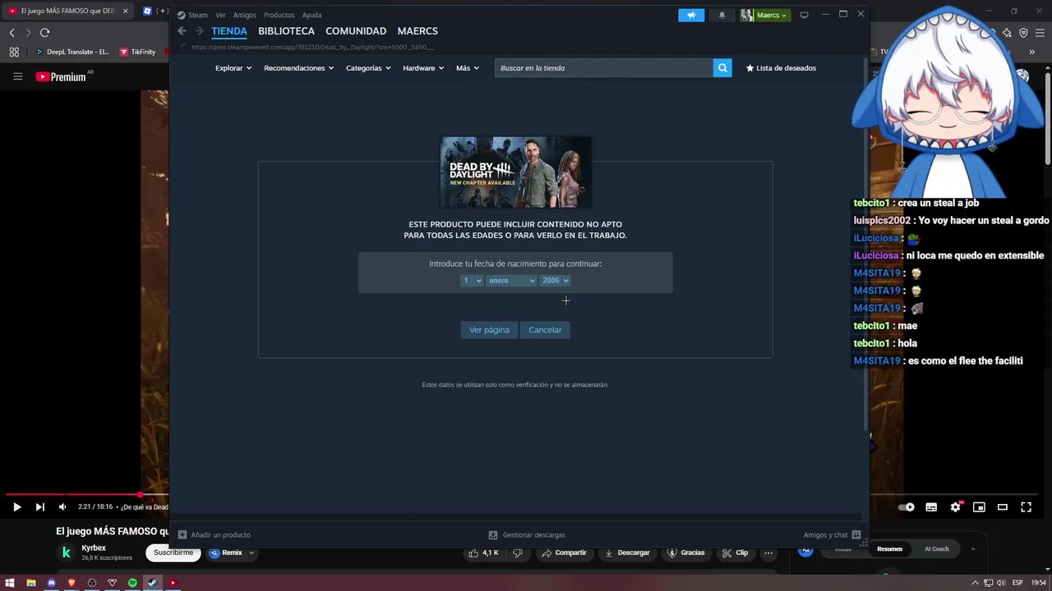Open Steam notifications bell
This screenshot has width=1052, height=591.
[722, 15]
